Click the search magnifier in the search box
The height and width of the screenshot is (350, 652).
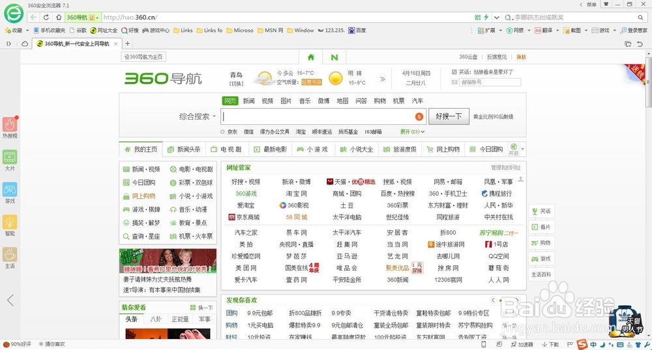click(x=641, y=18)
